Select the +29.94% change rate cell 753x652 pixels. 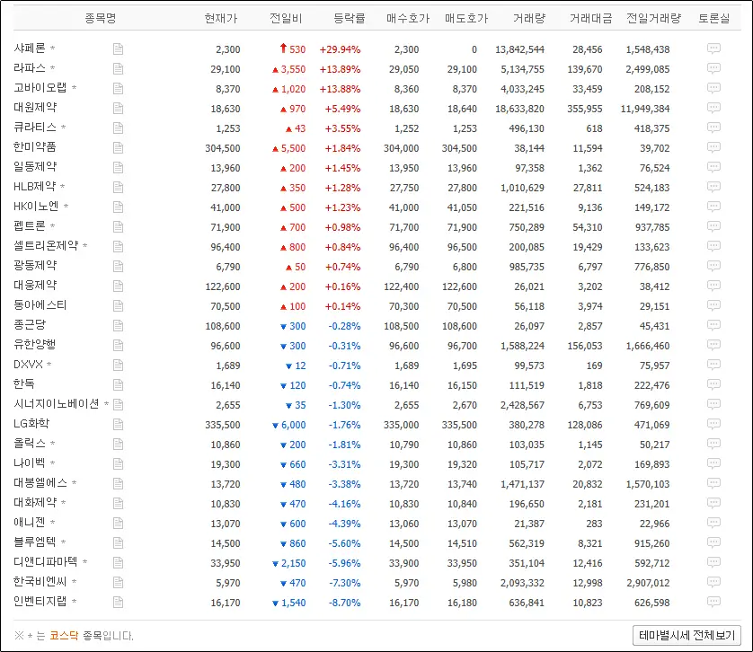point(340,49)
